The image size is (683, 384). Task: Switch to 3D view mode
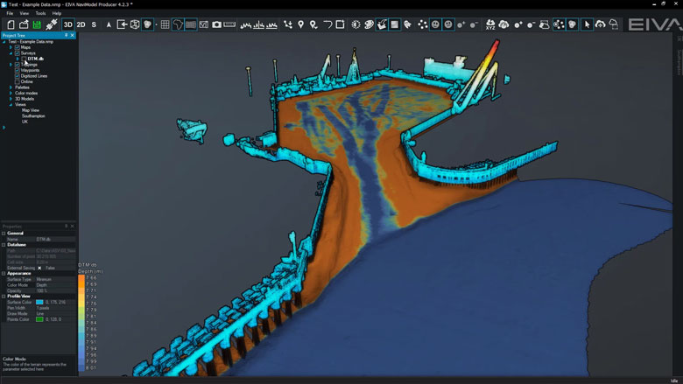tap(67, 24)
